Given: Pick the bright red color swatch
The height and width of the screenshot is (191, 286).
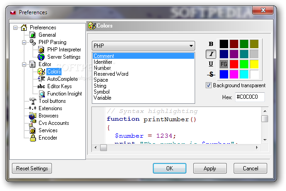Looking at the screenshot, I should click(x=234, y=64).
